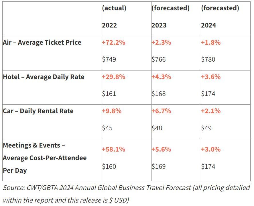Select the Hotel – Average Daily Rate label

pos(44,77)
